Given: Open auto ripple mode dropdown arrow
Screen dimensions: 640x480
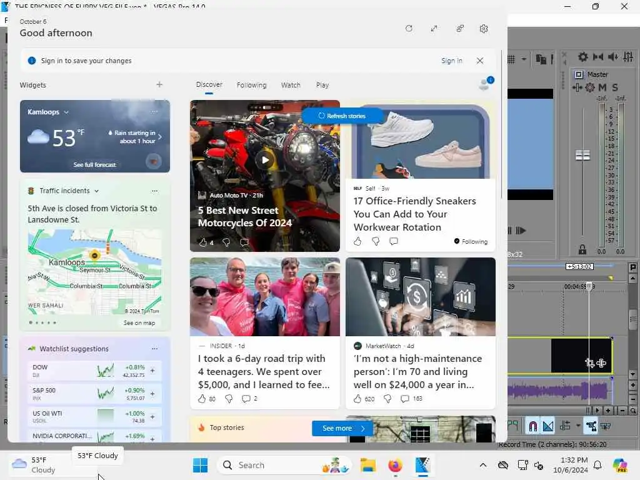Looking at the screenshot, I should [578, 426].
